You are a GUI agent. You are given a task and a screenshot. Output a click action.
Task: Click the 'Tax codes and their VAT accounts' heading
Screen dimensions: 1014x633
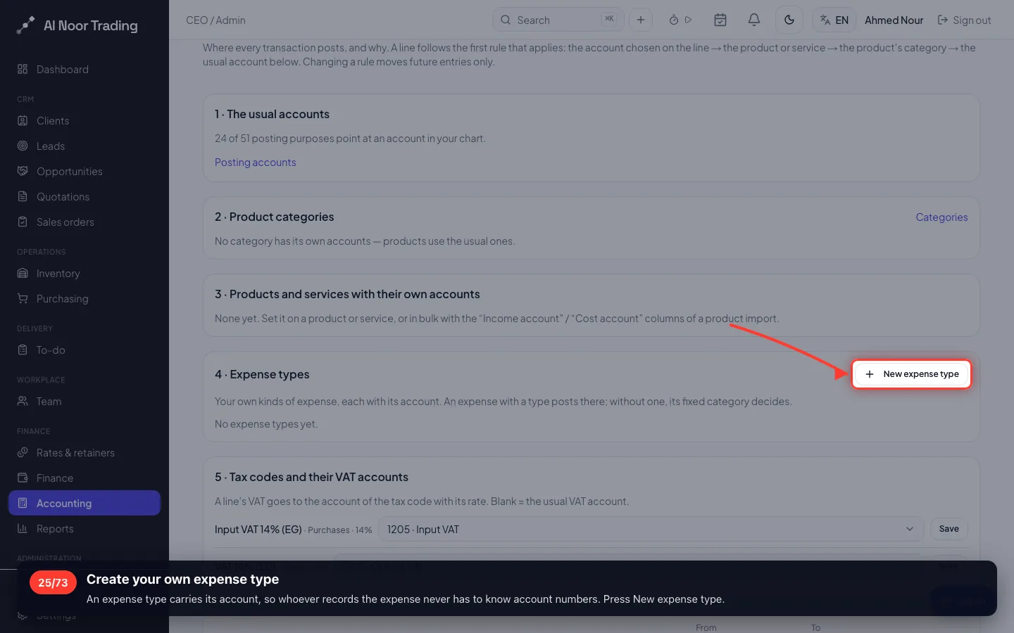tap(311, 477)
